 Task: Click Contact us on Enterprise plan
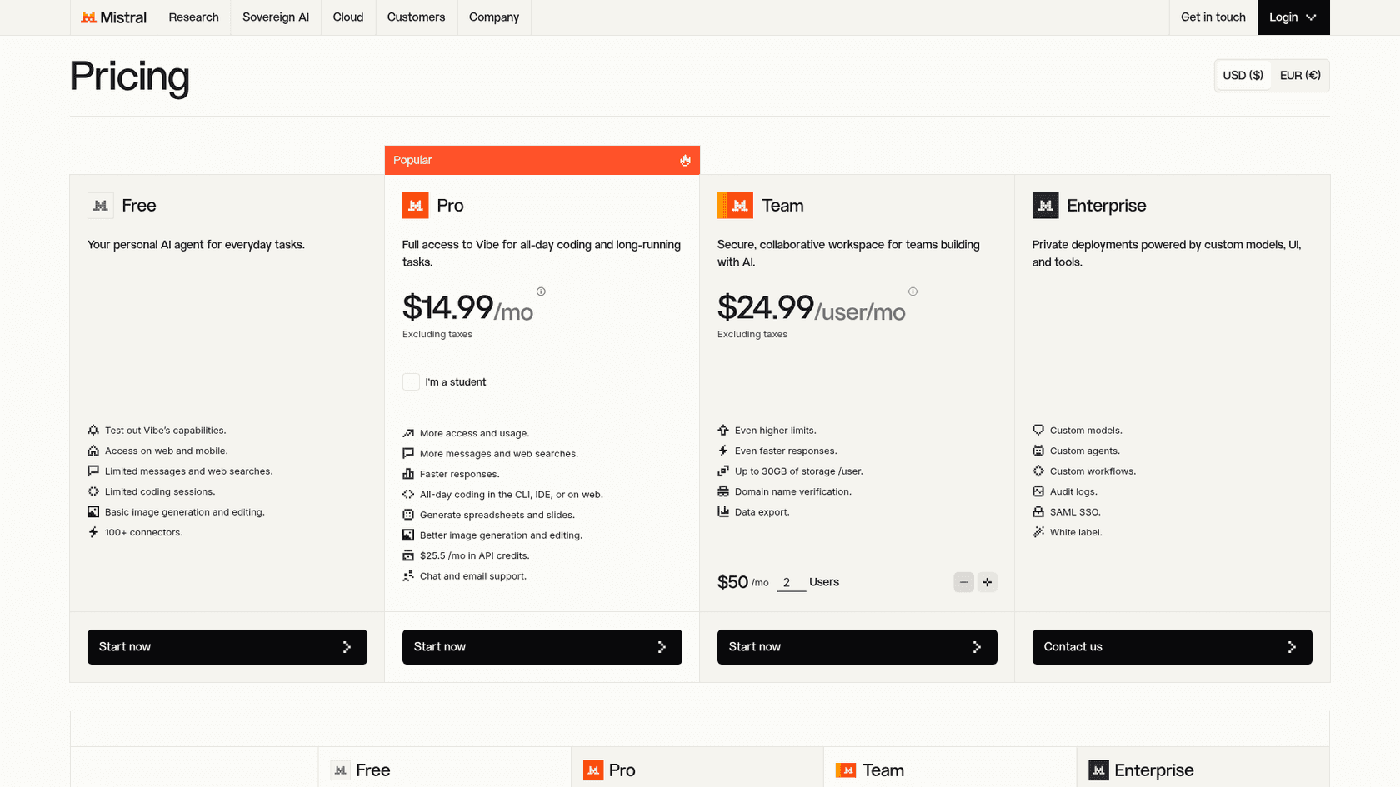(x=1172, y=647)
